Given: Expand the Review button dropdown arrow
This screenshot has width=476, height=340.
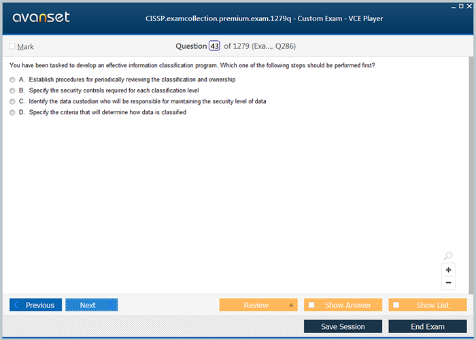Looking at the screenshot, I should point(291,305).
